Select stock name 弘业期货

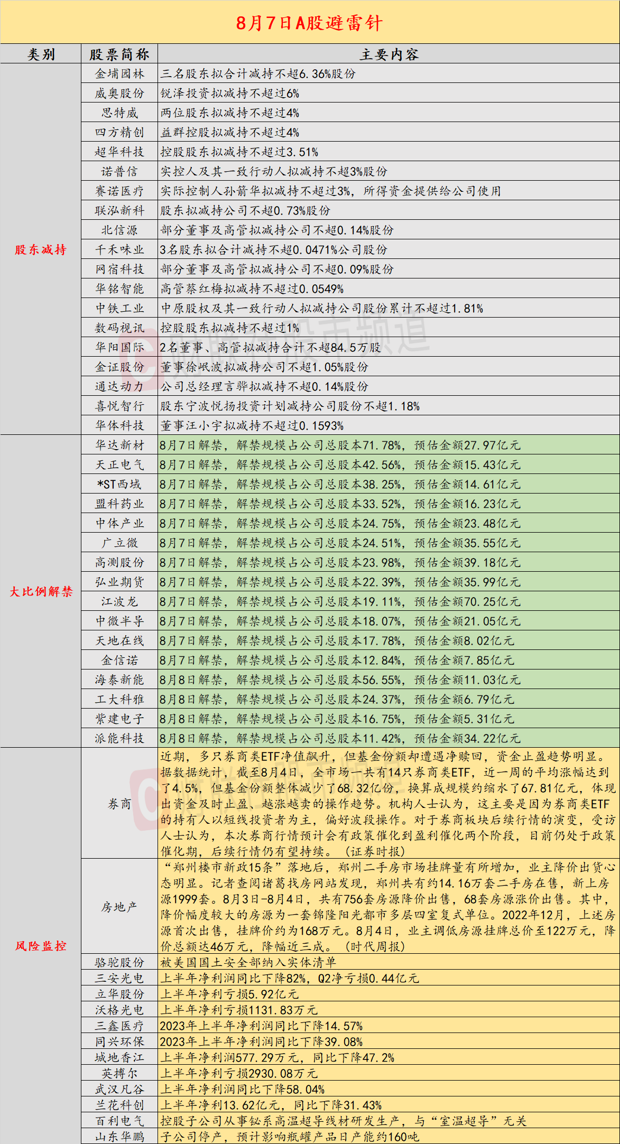point(119,582)
